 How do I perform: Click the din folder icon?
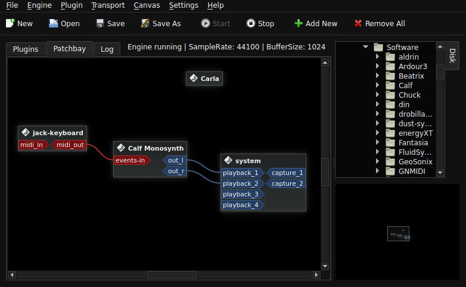pos(390,104)
